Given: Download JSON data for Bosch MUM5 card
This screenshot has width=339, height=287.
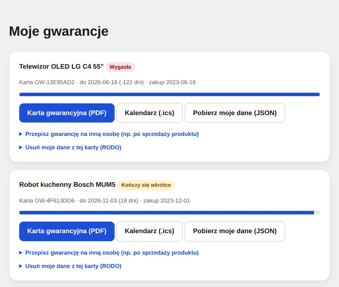Looking at the screenshot, I should pos(235,231).
